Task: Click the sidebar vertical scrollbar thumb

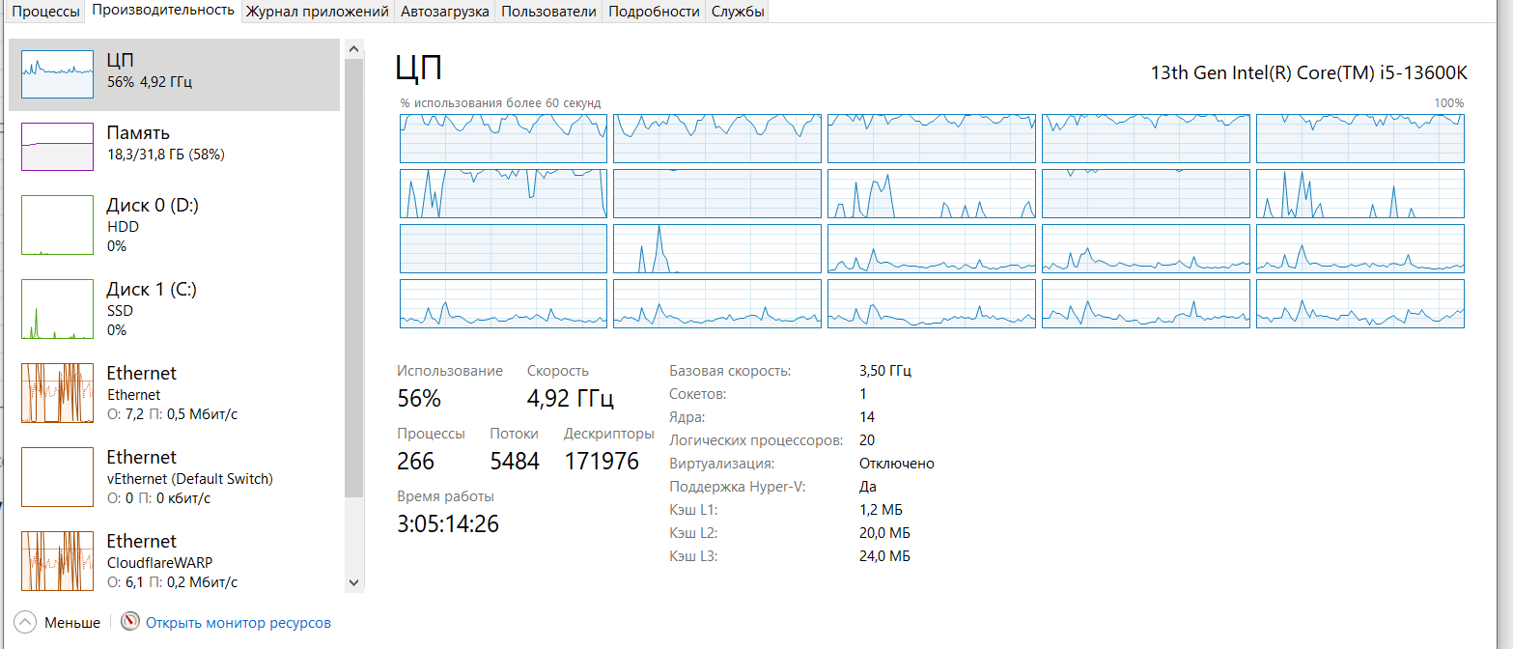Action: click(x=353, y=278)
